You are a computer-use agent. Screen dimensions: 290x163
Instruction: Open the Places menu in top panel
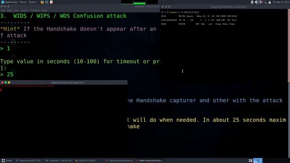(x=23, y=2)
